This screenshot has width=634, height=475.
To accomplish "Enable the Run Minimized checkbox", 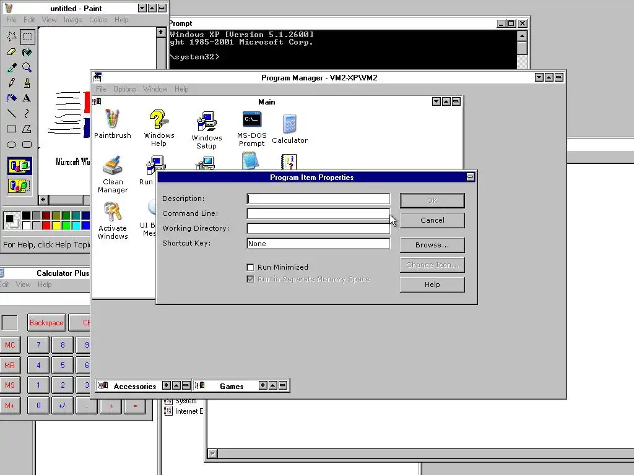I will (250, 267).
